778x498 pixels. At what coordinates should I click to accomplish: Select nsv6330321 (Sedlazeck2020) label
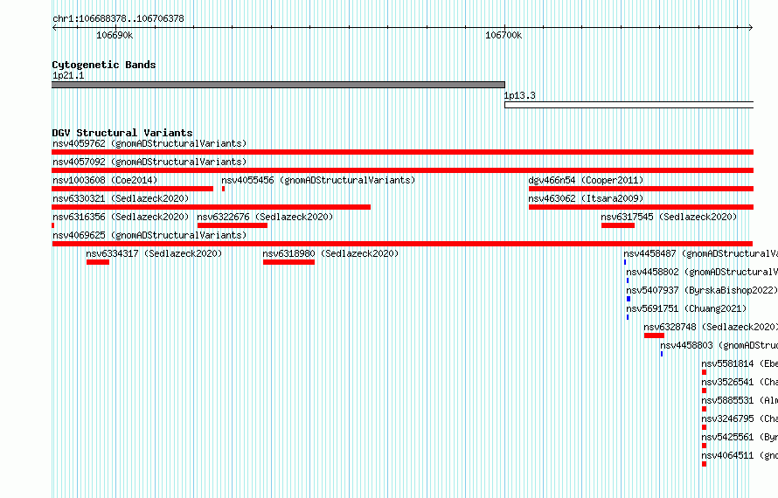click(121, 198)
